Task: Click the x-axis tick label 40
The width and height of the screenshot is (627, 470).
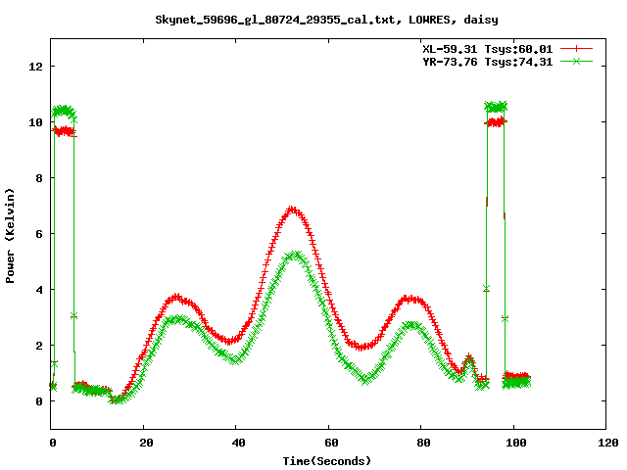Action: click(238, 443)
